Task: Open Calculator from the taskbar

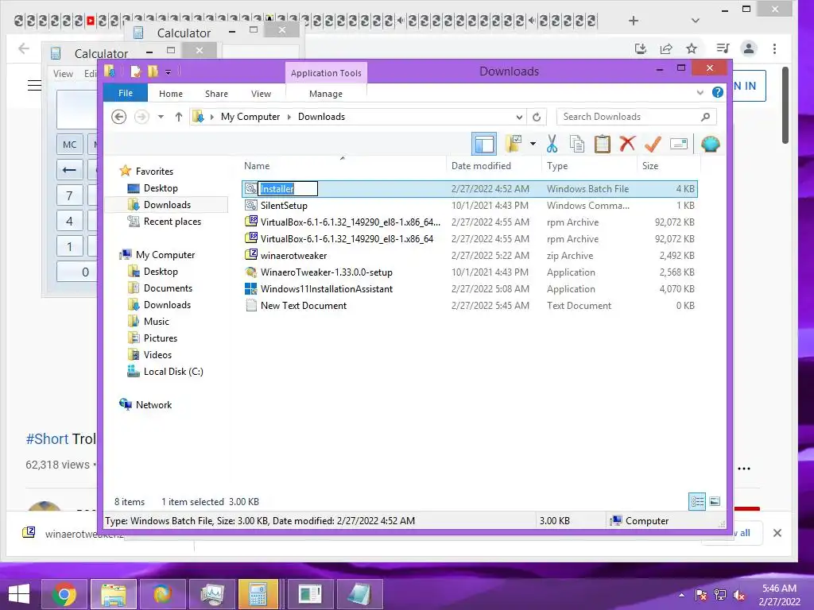Action: (258, 594)
